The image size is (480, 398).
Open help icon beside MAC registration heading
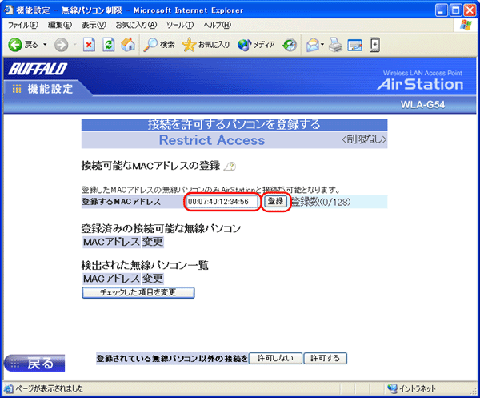point(228,167)
